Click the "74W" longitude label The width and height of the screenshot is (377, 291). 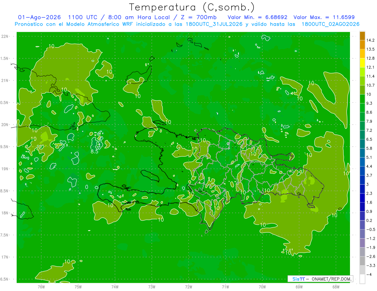(x=115, y=287)
